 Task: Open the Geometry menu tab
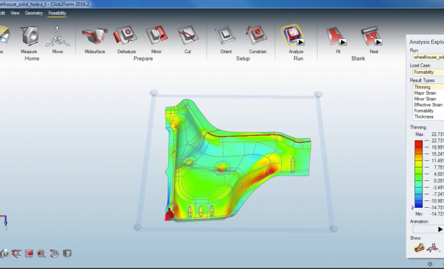tap(34, 13)
